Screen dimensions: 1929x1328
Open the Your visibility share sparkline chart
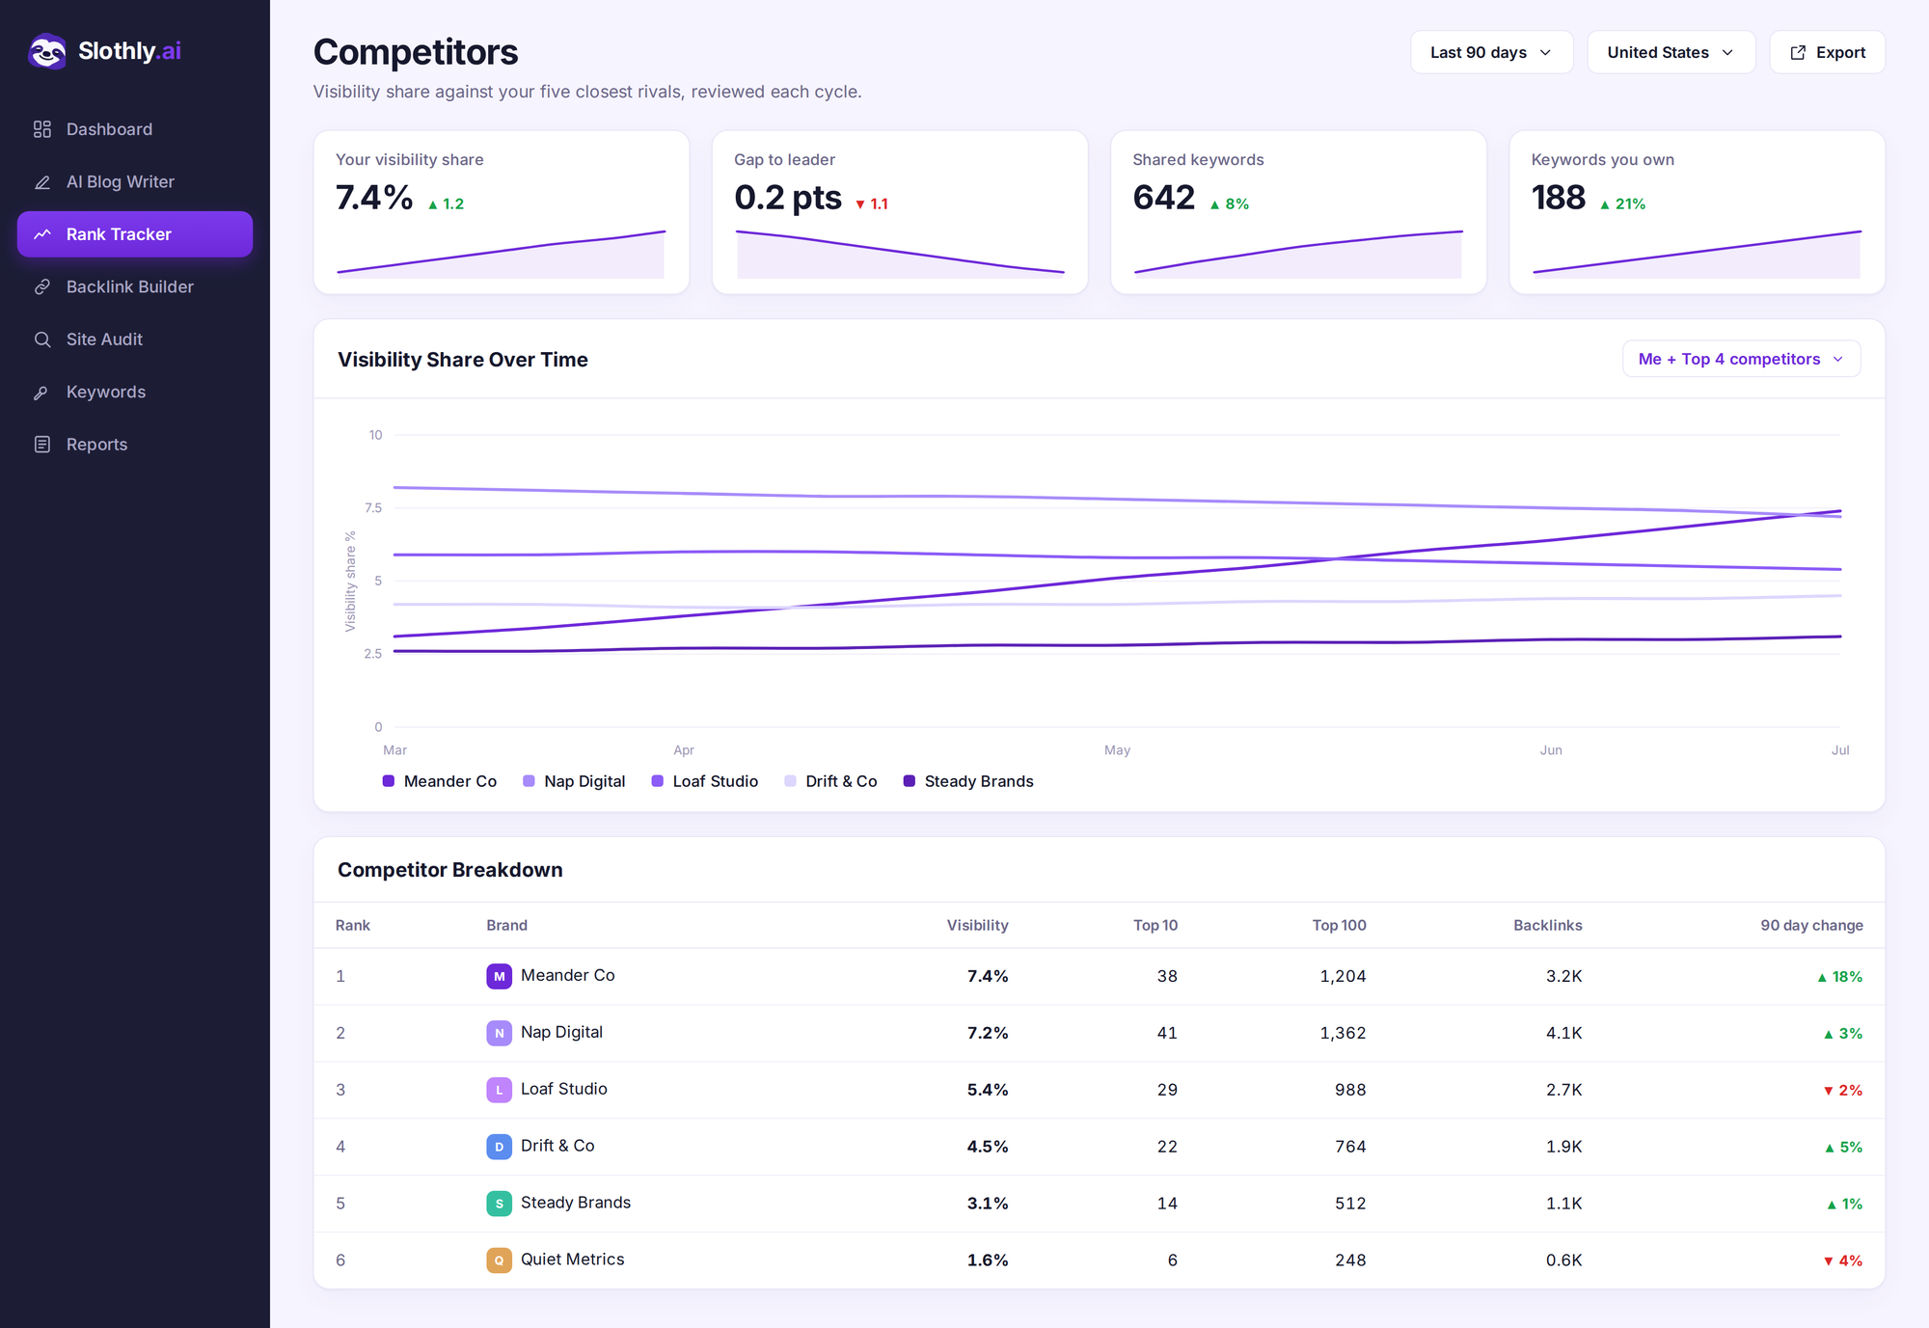pos(501,254)
